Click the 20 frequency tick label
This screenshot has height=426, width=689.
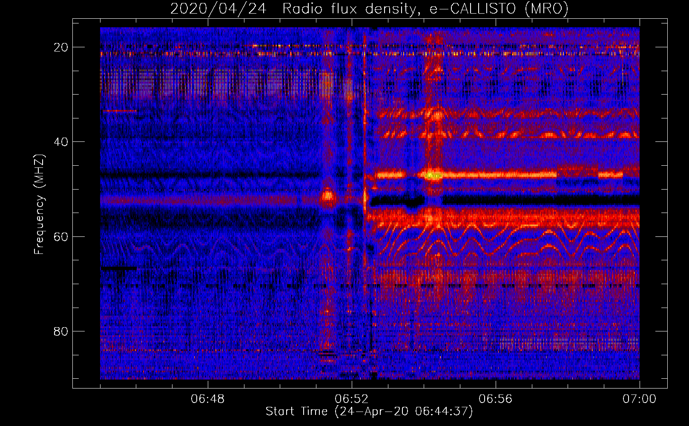point(61,47)
